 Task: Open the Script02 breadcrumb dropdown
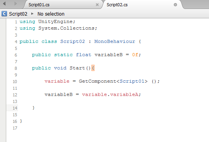coord(18,14)
